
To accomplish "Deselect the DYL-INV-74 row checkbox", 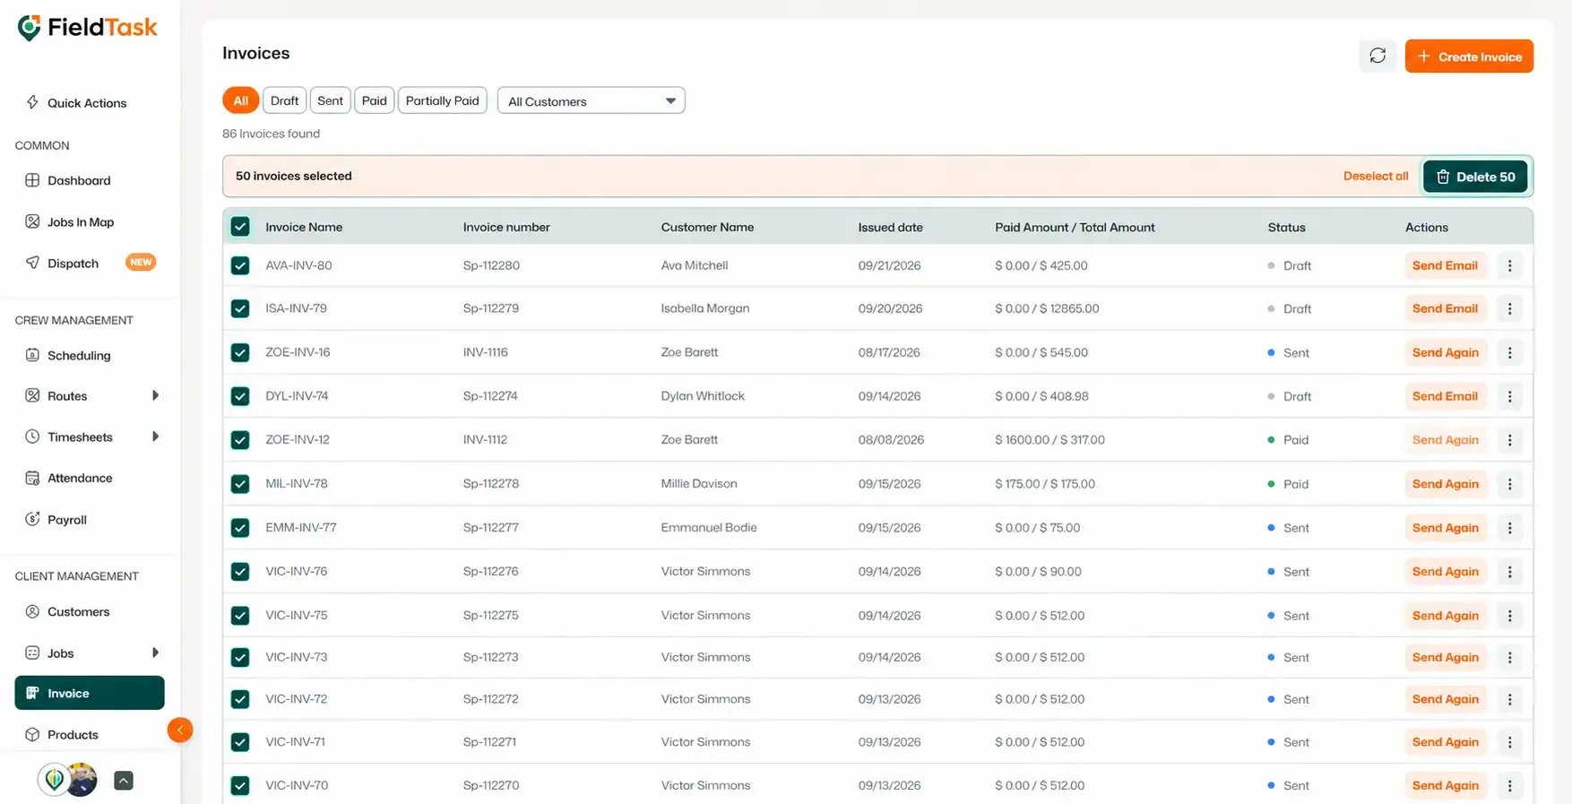I will 240,396.
